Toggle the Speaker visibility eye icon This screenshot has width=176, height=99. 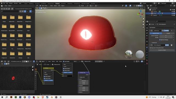(x=172, y=15)
